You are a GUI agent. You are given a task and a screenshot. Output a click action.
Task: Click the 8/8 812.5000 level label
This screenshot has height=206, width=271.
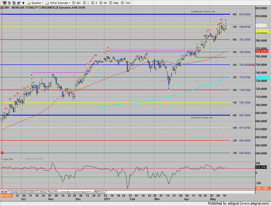coord(241,14)
